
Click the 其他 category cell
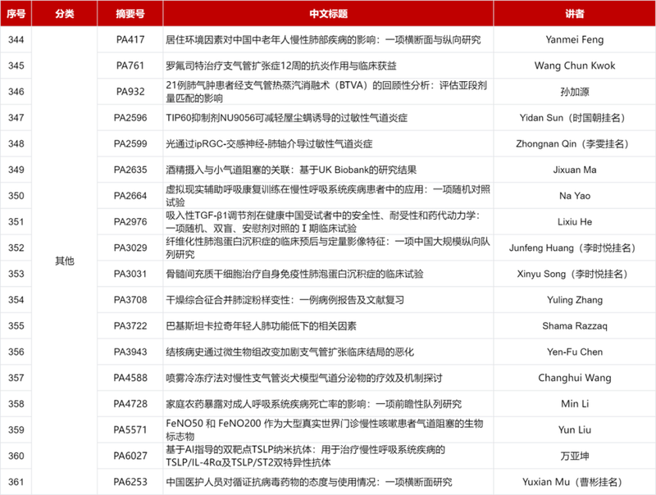click(64, 260)
